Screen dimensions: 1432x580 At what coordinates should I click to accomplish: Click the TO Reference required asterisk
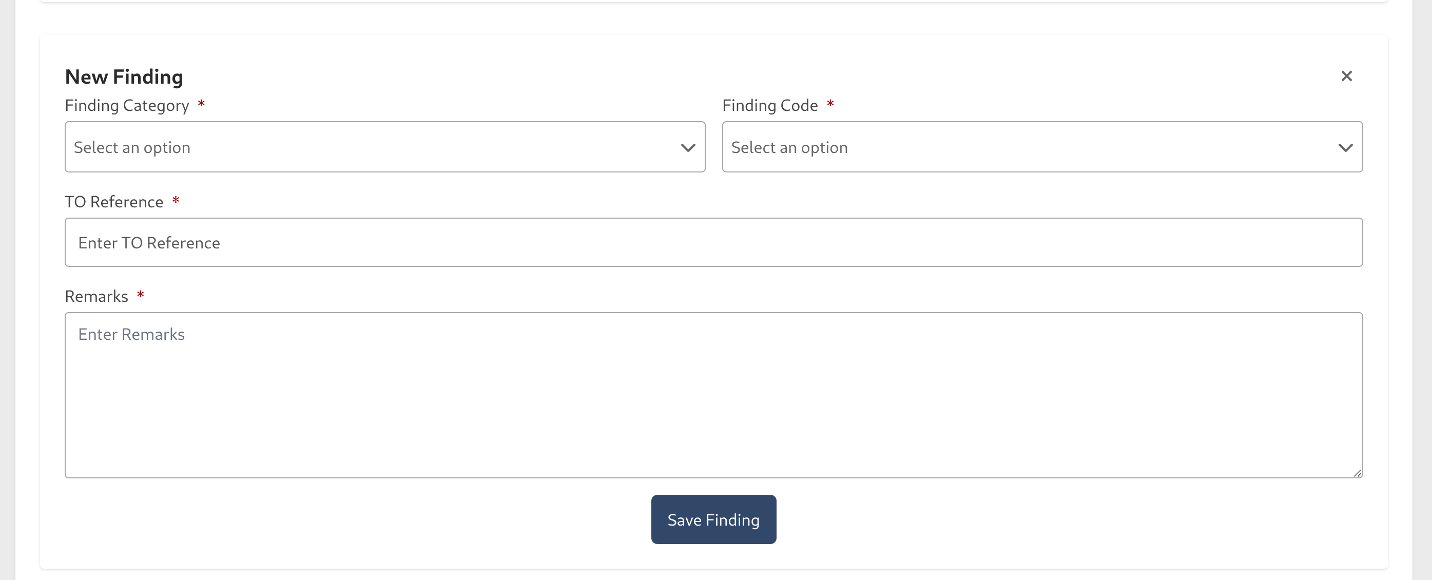(x=176, y=200)
